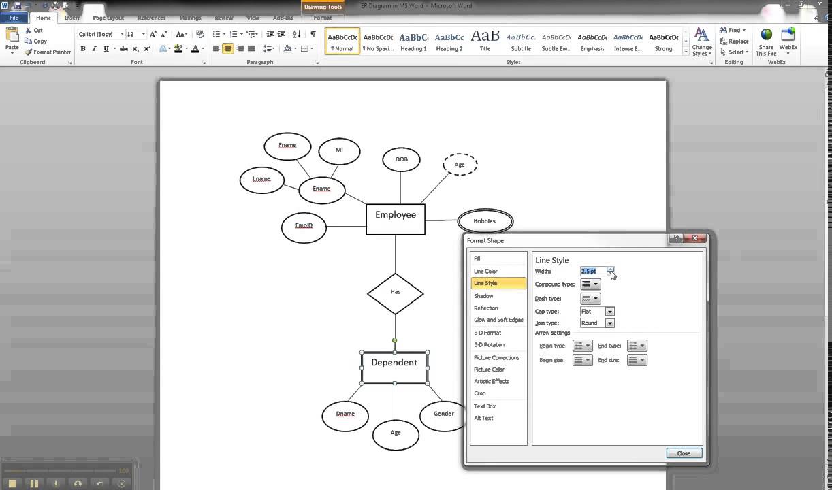Click Align Text Right icon
Screen dimensions: 832x490
coord(240,48)
